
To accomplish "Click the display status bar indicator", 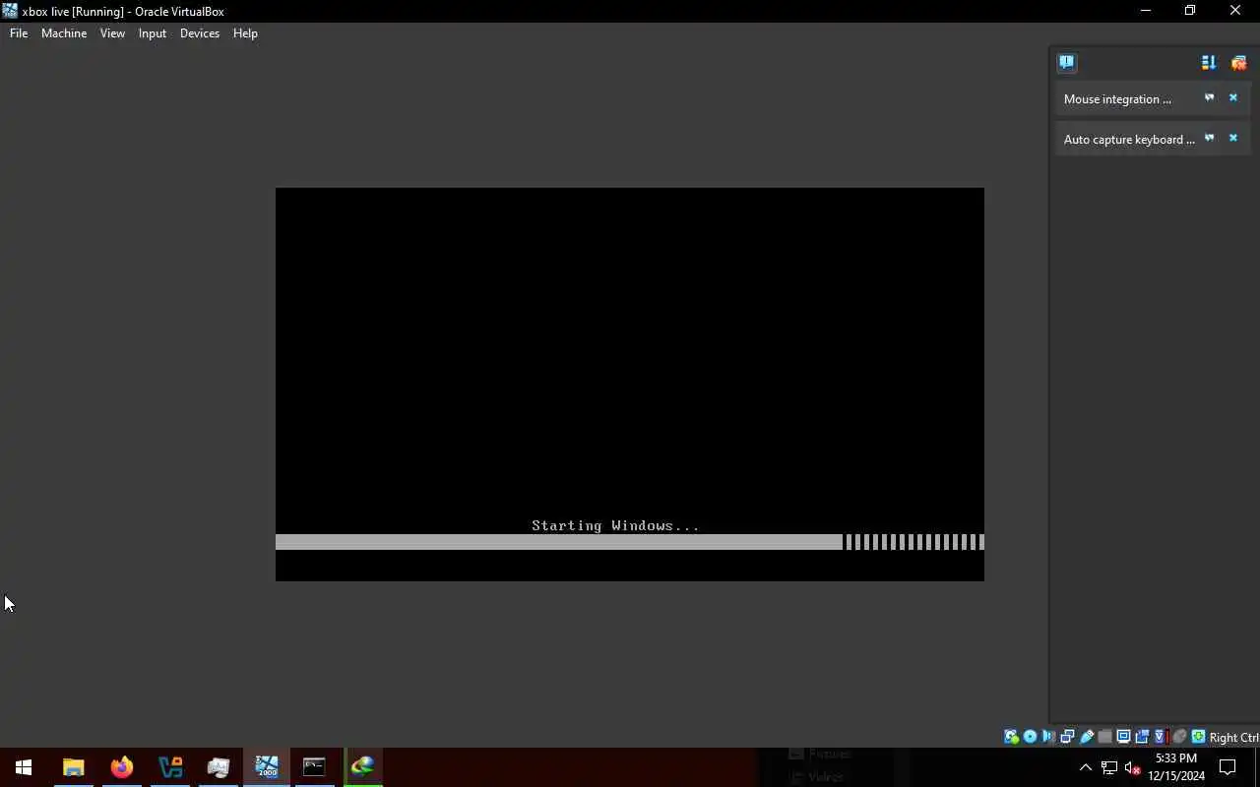I will tap(1123, 737).
